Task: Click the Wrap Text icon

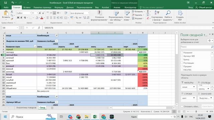Action: click(x=66, y=13)
